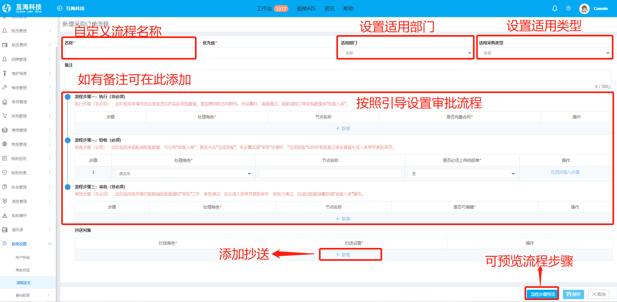The height and width of the screenshot is (302, 617).
Task: Open the 适用采购类型 dropdown
Action: pyautogui.click(x=545, y=53)
